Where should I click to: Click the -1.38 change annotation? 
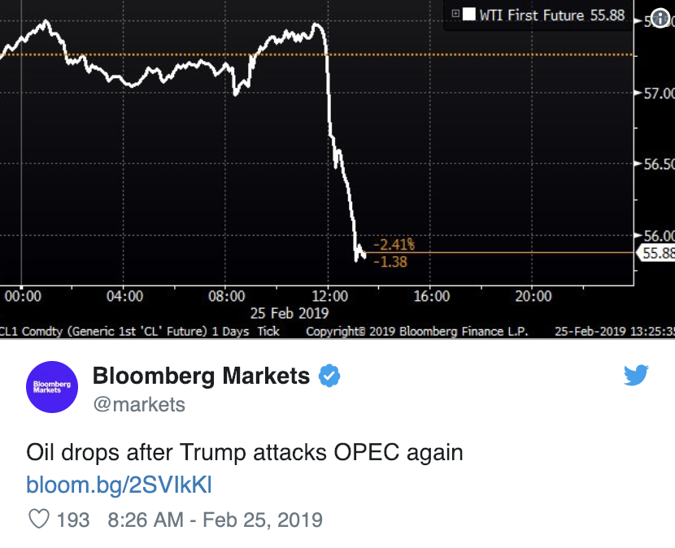[390, 262]
